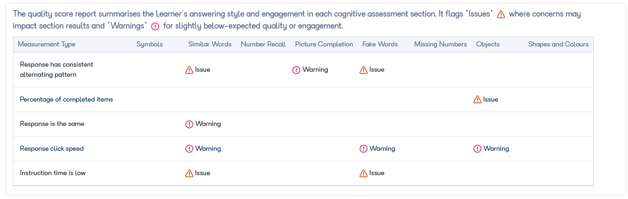
Task: Click the Objects click speed Warning icon
Action: pyautogui.click(x=477, y=149)
